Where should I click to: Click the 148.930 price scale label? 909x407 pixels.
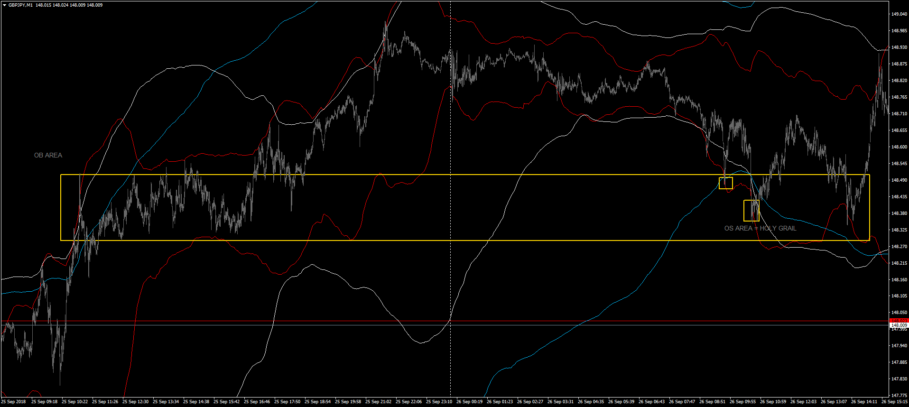899,47
